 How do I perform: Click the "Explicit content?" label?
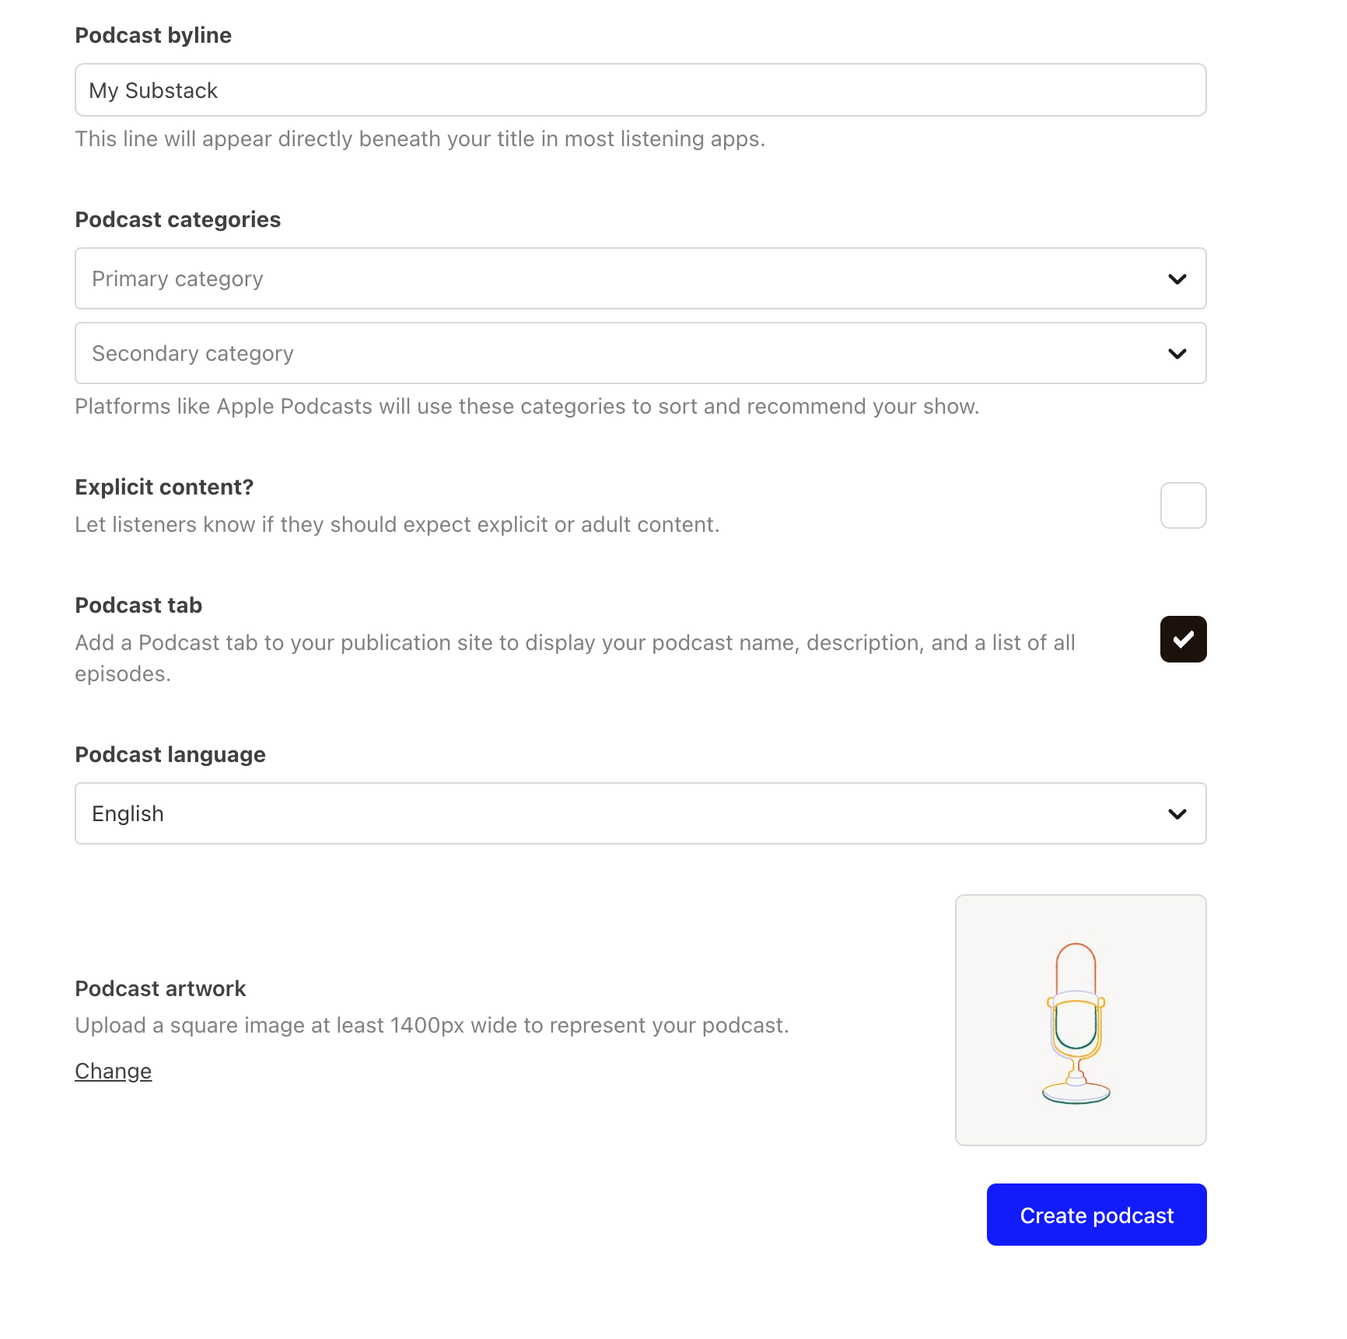164,487
